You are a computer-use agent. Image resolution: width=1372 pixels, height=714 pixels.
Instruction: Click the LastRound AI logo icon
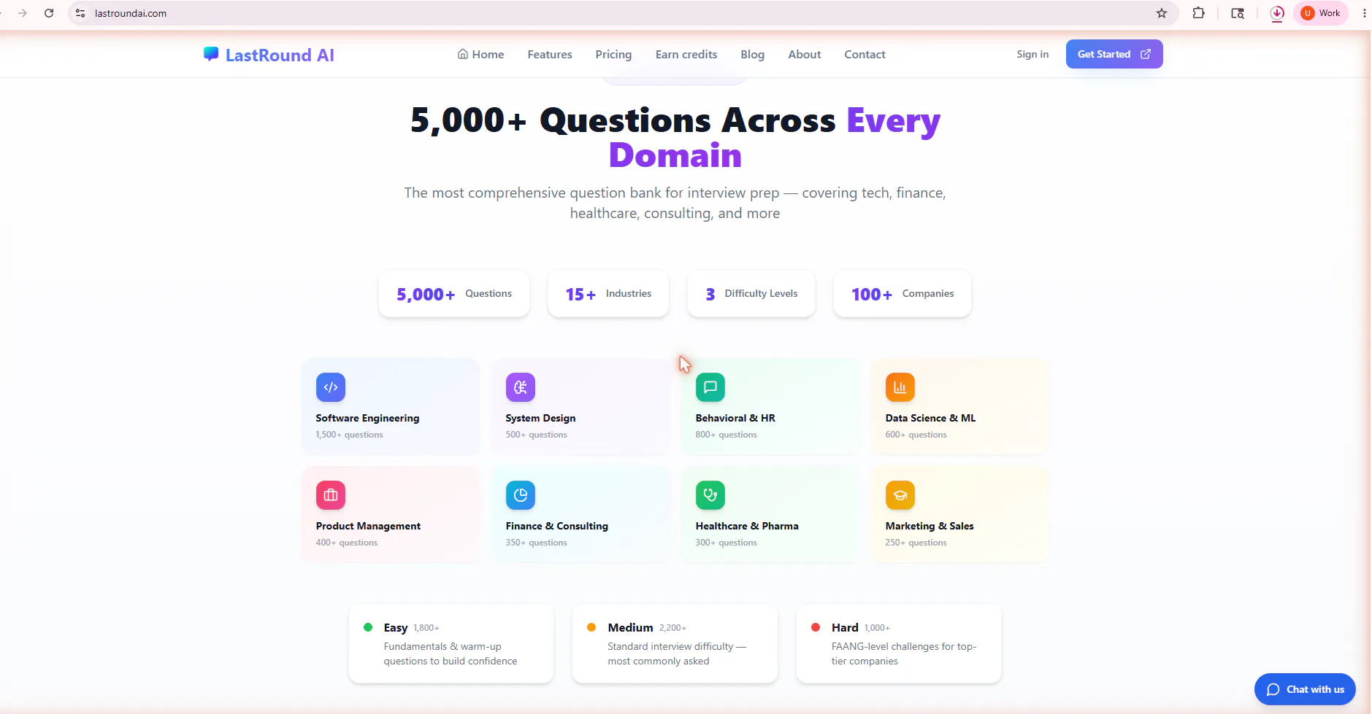(211, 54)
